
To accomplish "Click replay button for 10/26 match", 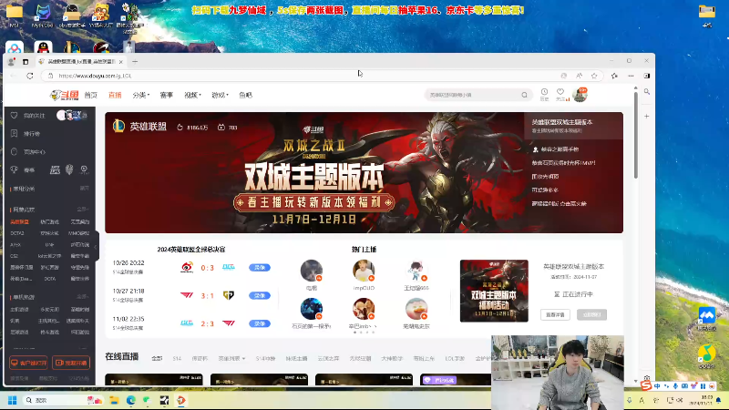I will tap(260, 268).
